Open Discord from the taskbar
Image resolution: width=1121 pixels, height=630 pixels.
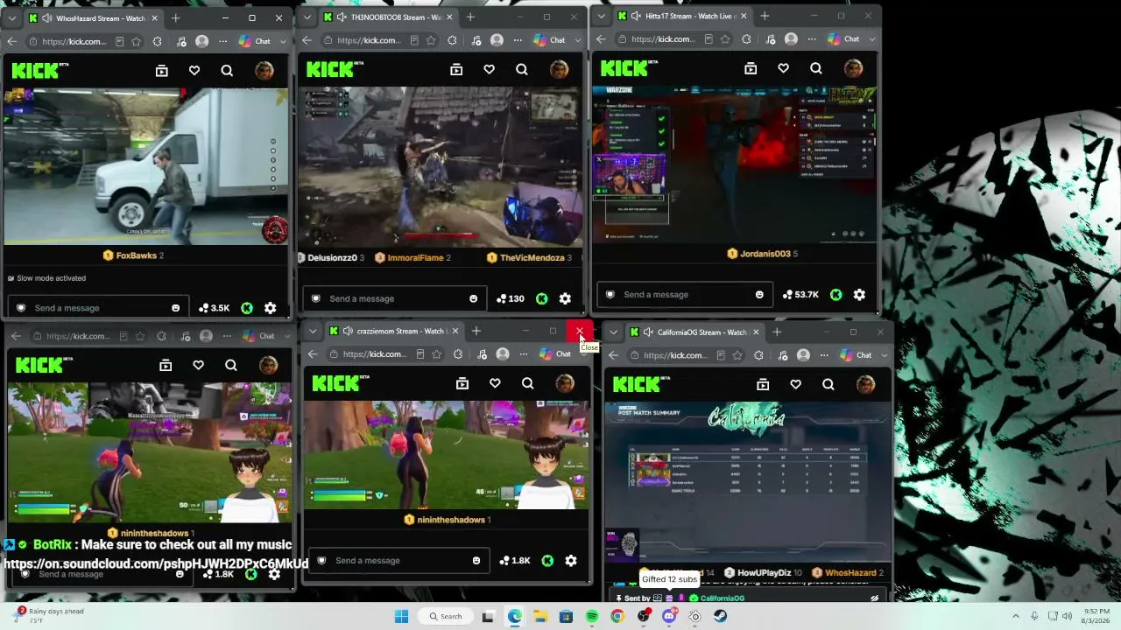[669, 616]
